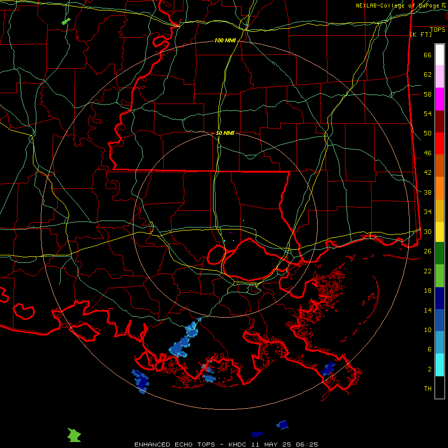Viewport: 448px width, 448px height.
Task: Select the gold legend swatch
Action: 440,211
